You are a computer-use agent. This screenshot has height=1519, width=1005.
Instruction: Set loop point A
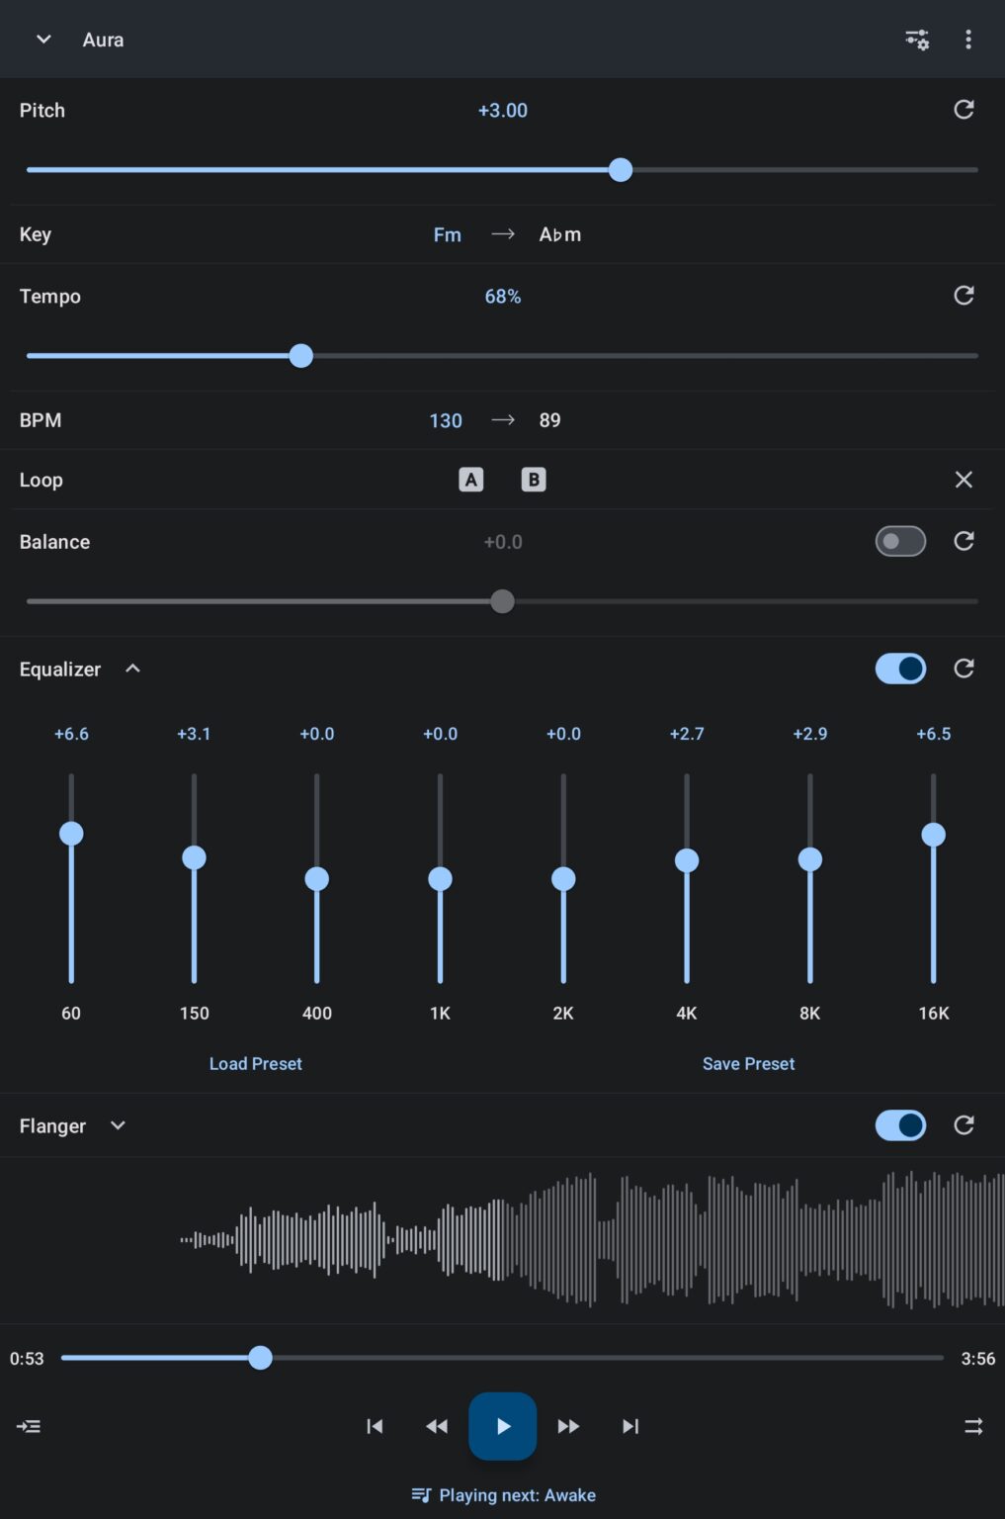click(x=470, y=480)
